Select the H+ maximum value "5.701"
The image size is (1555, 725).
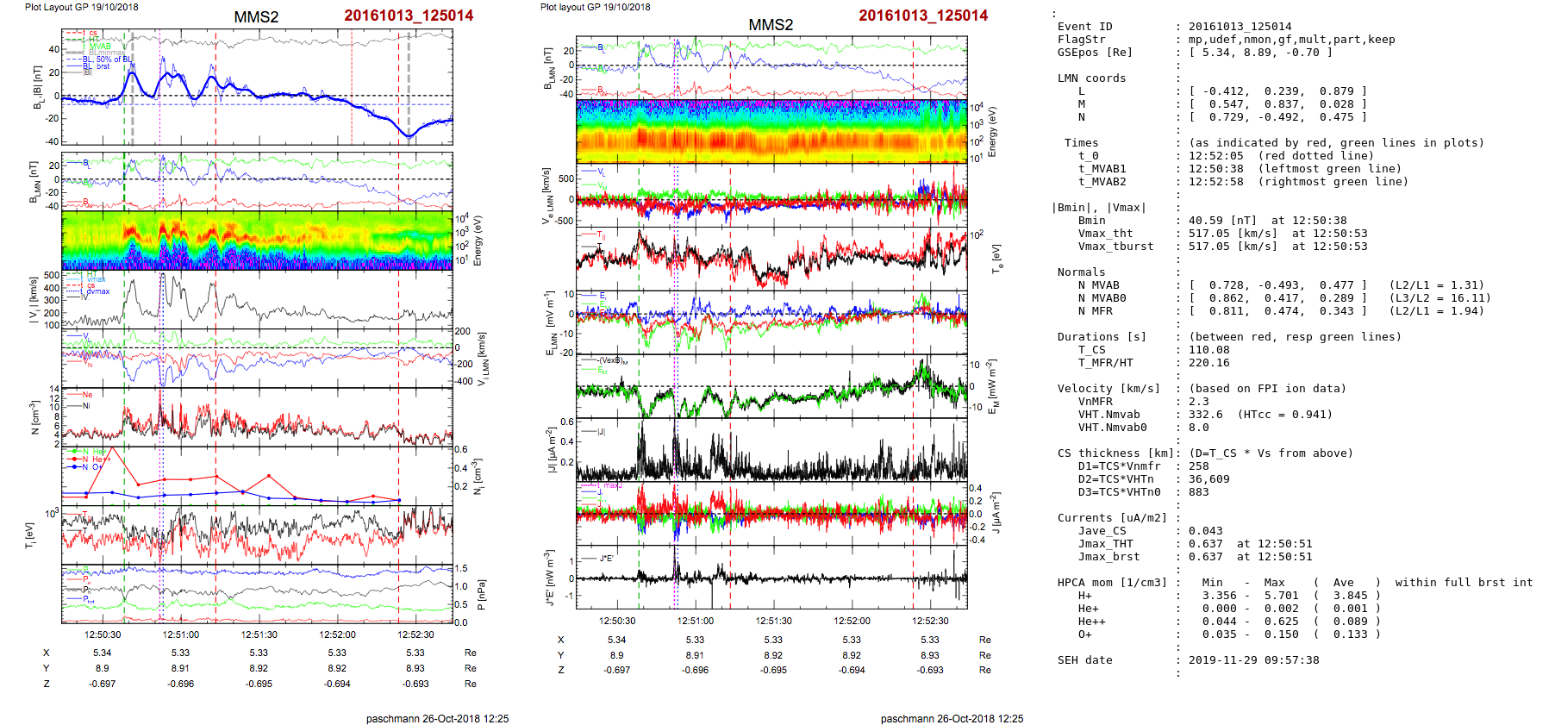point(1281,596)
